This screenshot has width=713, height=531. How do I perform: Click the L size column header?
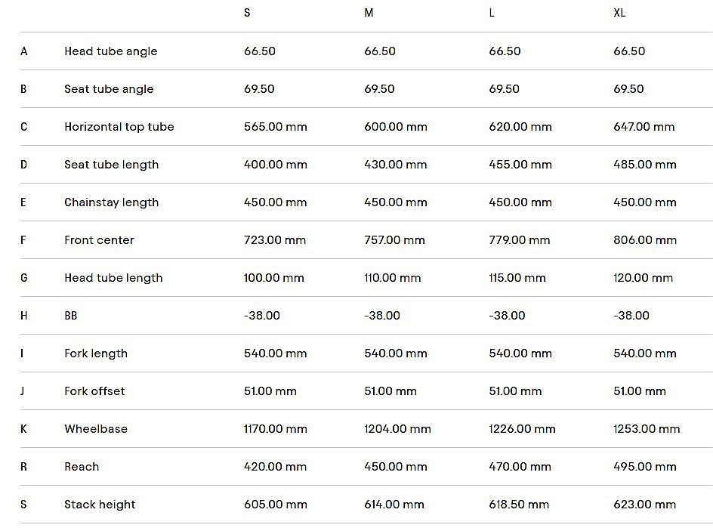[492, 14]
